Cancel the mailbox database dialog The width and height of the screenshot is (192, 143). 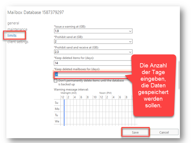pyautogui.click(x=164, y=132)
